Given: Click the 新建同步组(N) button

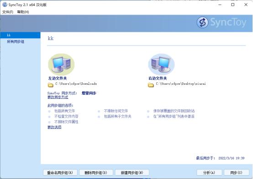Looking at the screenshot, I should pos(132,173).
